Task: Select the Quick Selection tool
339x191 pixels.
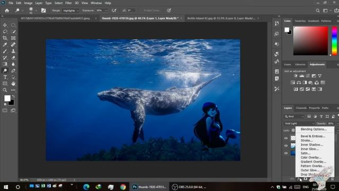Action: coord(13,32)
